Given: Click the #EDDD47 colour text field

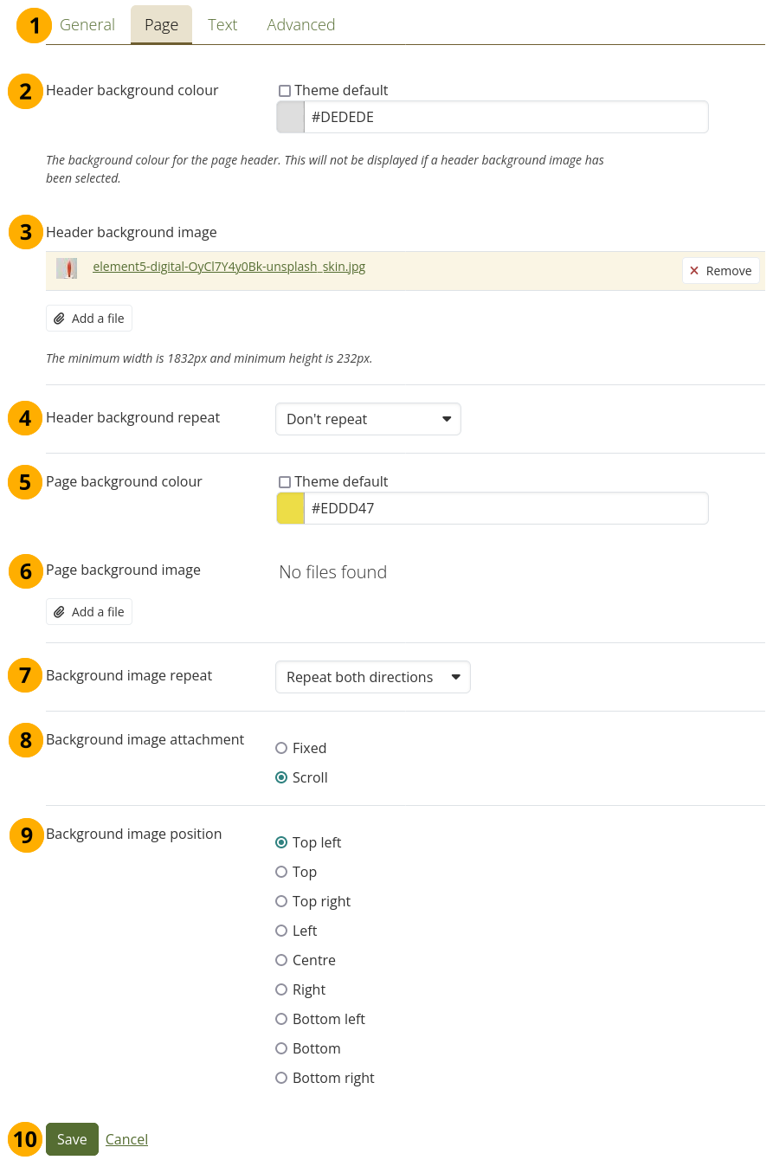Looking at the screenshot, I should pyautogui.click(x=506, y=509).
